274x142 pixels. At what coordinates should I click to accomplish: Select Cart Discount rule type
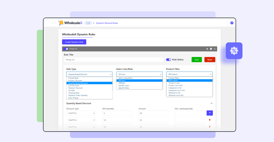[x=89, y=86]
